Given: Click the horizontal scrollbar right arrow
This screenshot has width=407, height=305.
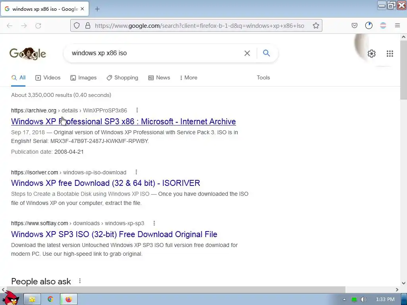Looking at the screenshot, I should [397, 290].
